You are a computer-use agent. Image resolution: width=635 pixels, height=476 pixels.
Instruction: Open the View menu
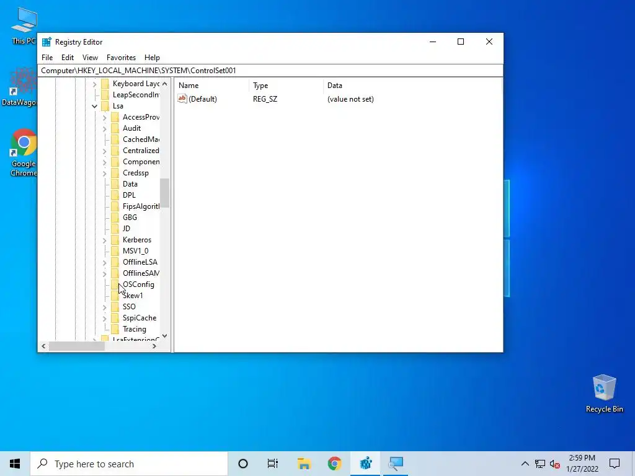(90, 58)
